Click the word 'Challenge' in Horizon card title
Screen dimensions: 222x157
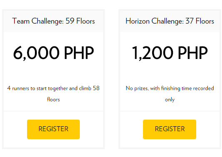(x=168, y=21)
